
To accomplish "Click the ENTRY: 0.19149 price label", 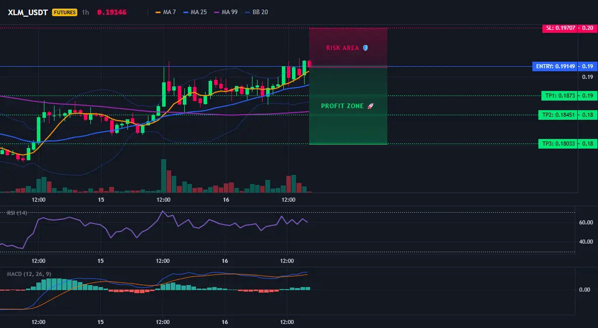I will click(x=555, y=66).
